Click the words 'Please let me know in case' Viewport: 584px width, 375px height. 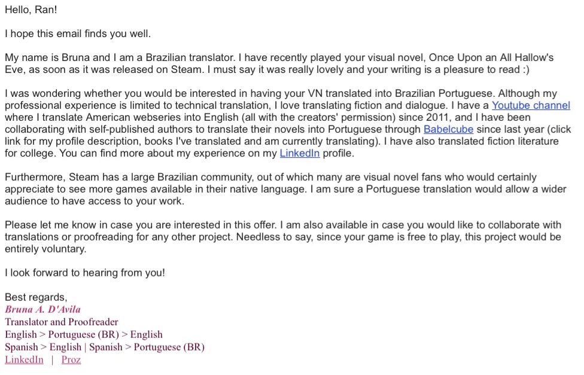(x=69, y=225)
